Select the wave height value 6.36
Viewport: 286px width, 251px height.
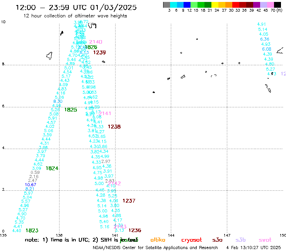pos(265,39)
